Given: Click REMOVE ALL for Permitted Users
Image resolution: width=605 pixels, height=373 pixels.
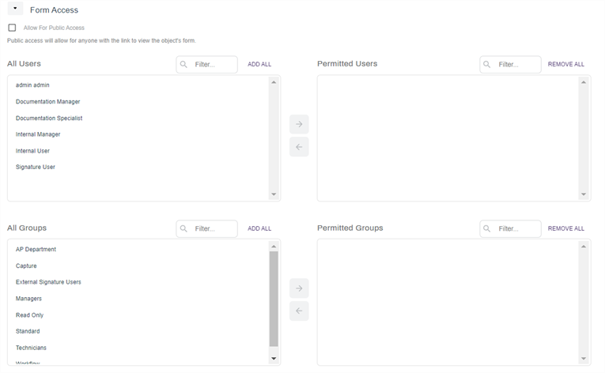Looking at the screenshot, I should coord(566,65).
